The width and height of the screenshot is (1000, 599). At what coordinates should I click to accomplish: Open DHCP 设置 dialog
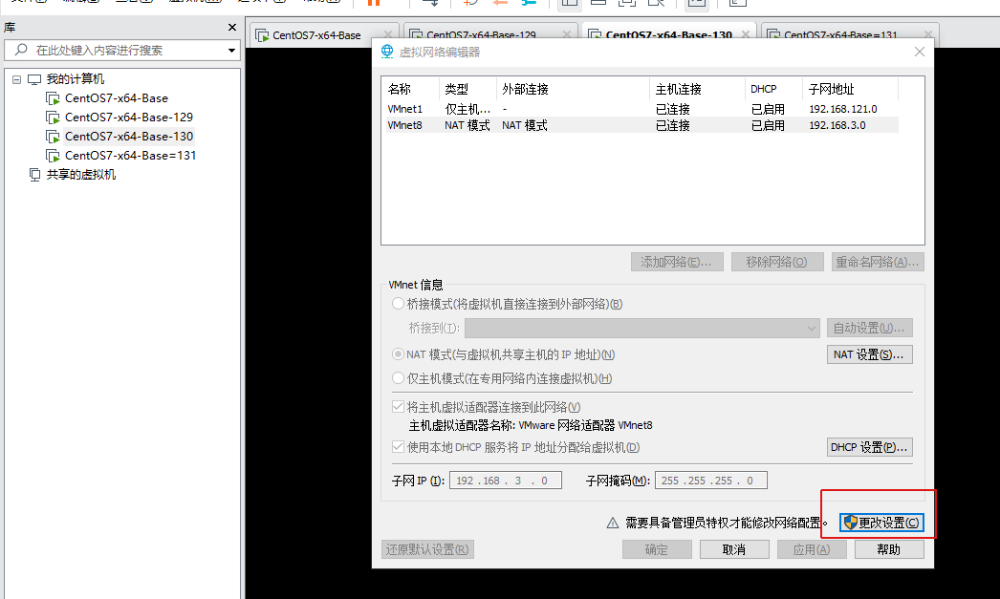click(x=869, y=447)
